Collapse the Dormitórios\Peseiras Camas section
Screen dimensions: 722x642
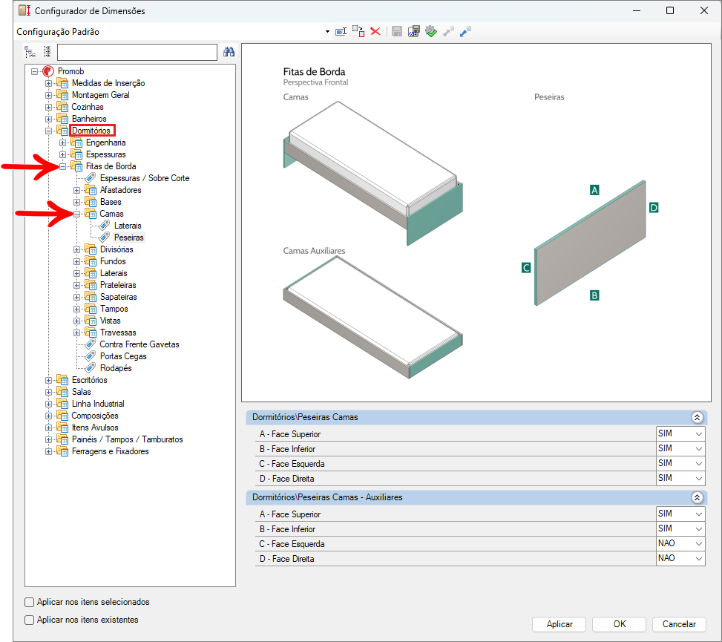click(697, 417)
